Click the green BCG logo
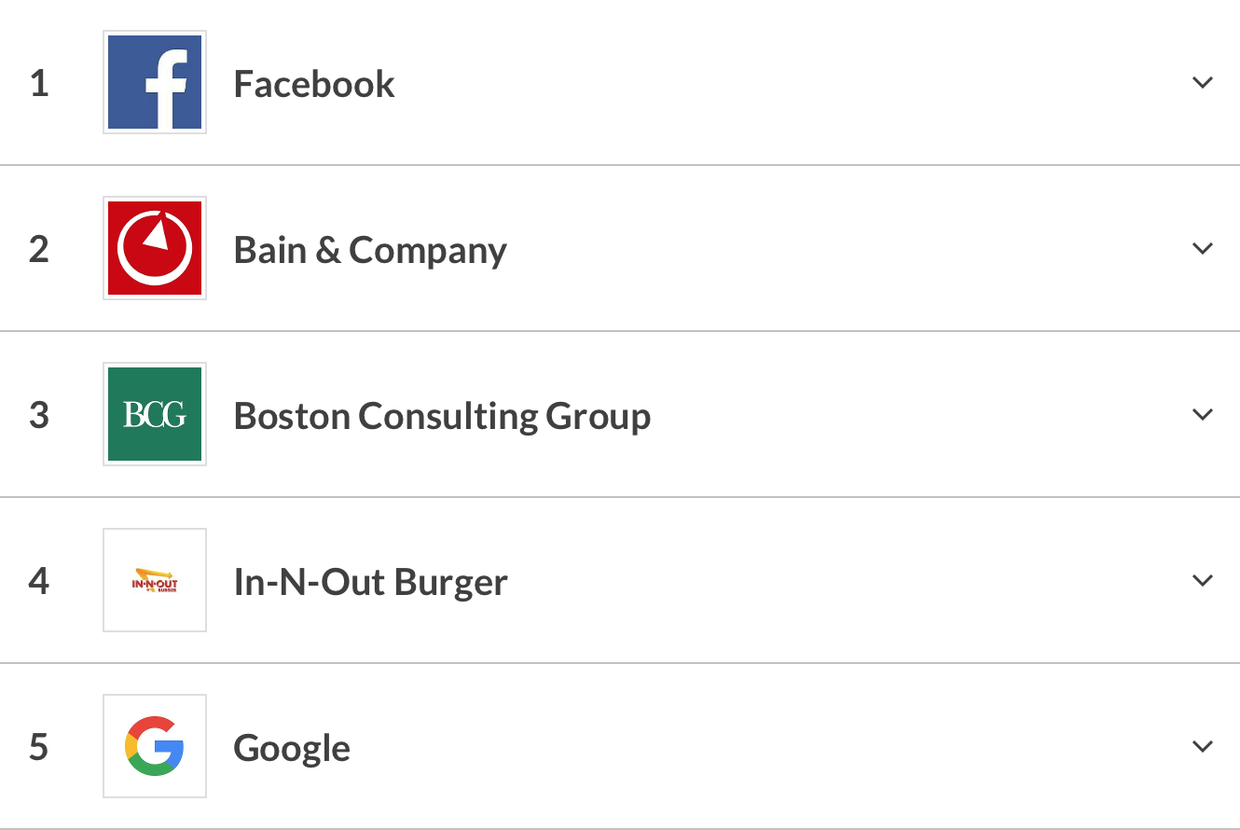This screenshot has height=830, width=1240. click(155, 414)
